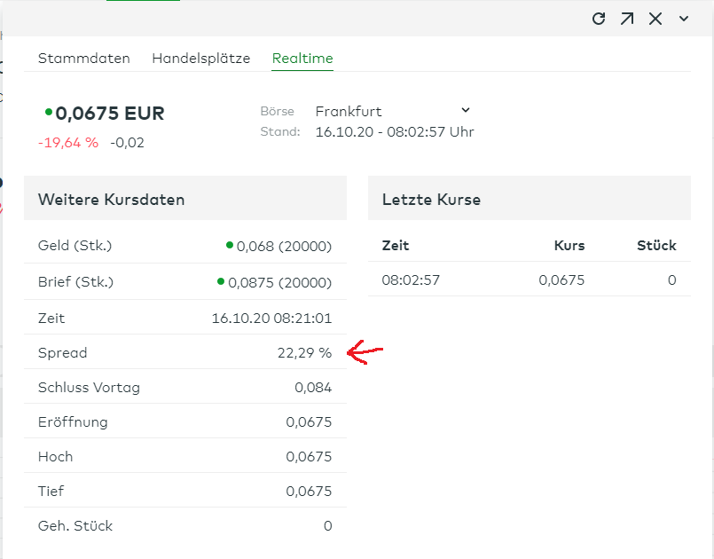Collapse the panel using the top-right chevron

683,18
